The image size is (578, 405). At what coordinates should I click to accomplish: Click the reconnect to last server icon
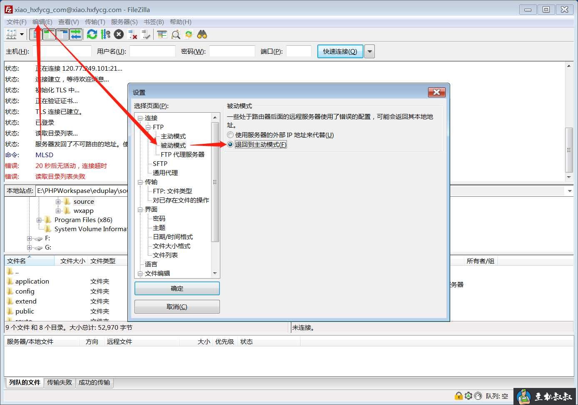click(146, 35)
